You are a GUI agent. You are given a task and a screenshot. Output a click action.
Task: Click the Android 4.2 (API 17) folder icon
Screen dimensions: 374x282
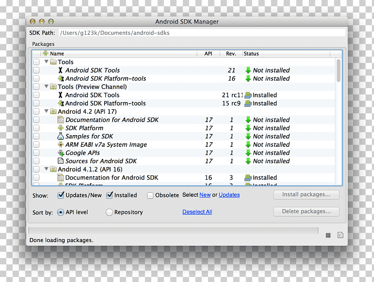[53, 112]
